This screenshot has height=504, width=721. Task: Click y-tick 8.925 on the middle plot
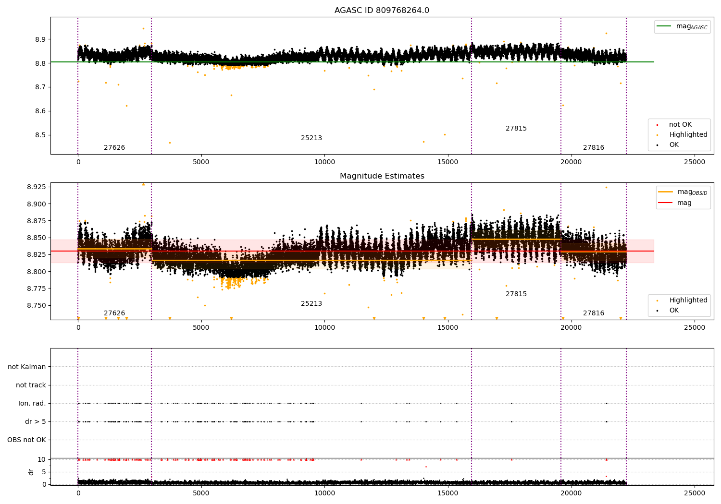pyautogui.click(x=37, y=187)
